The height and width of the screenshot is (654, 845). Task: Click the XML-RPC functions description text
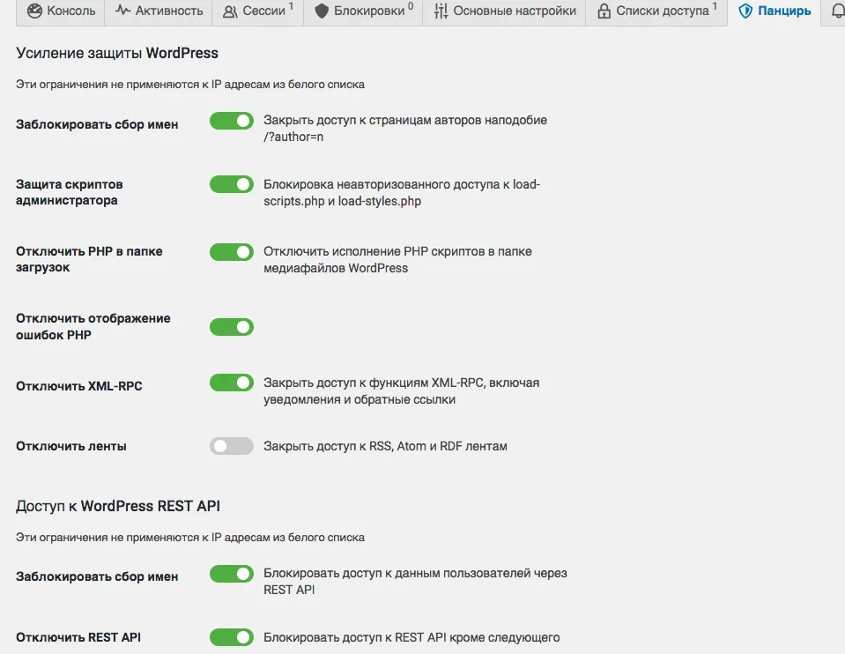pos(401,390)
